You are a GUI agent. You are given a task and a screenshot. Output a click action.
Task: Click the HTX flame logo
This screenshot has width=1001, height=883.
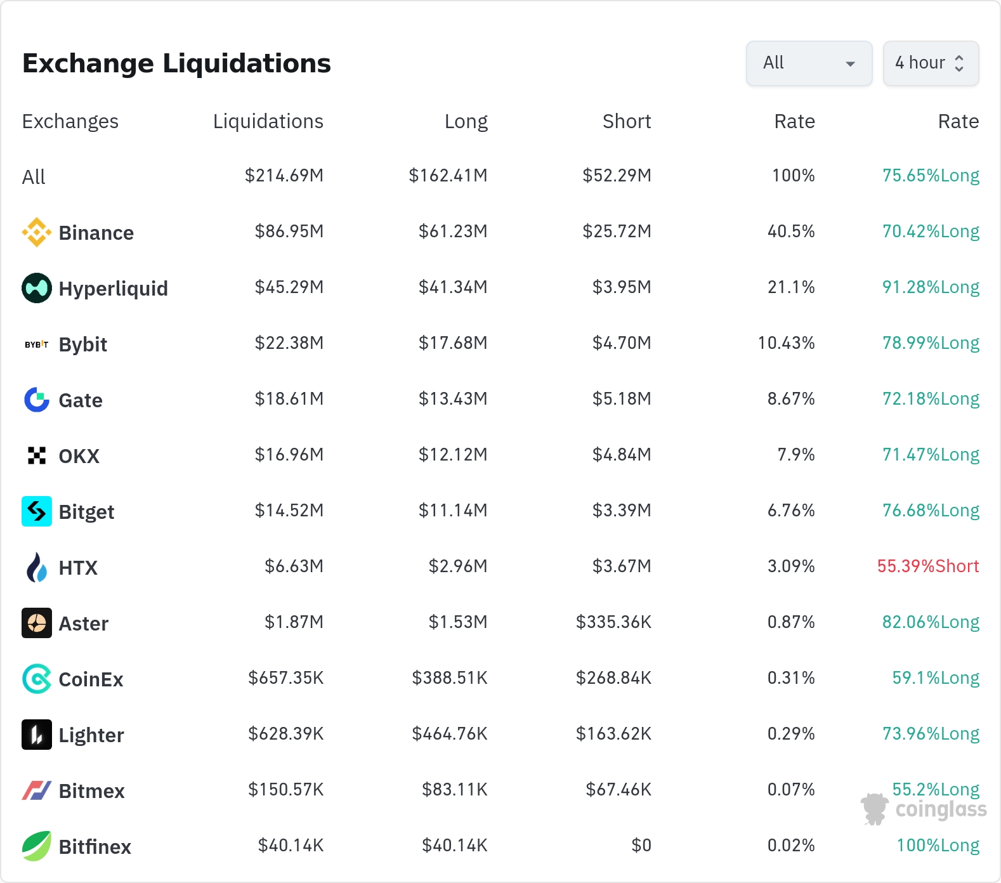[x=37, y=567]
